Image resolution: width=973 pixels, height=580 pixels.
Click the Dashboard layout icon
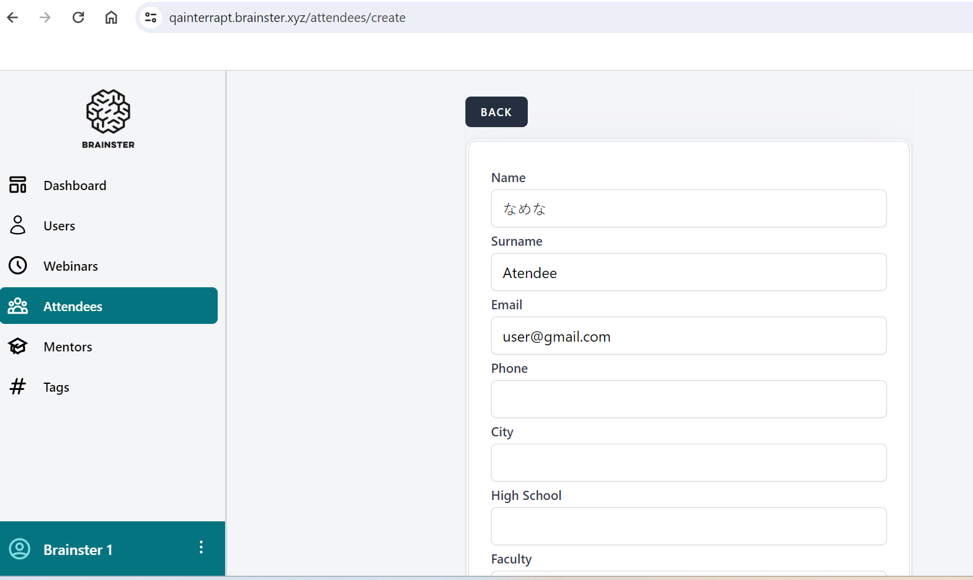(x=18, y=185)
